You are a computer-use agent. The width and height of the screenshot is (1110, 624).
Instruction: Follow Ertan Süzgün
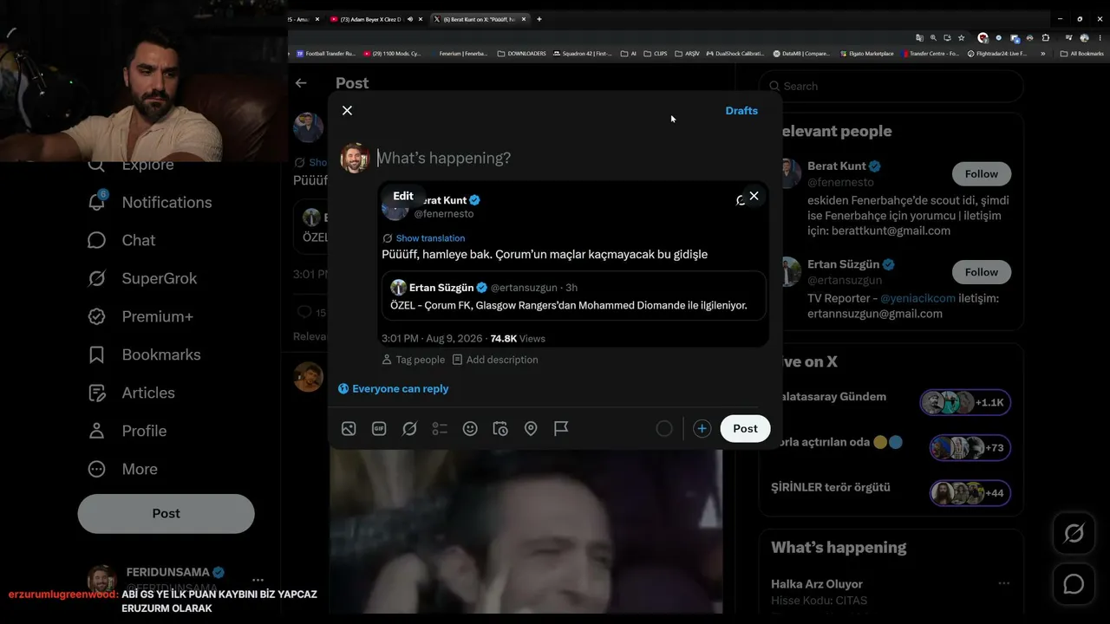click(x=982, y=272)
